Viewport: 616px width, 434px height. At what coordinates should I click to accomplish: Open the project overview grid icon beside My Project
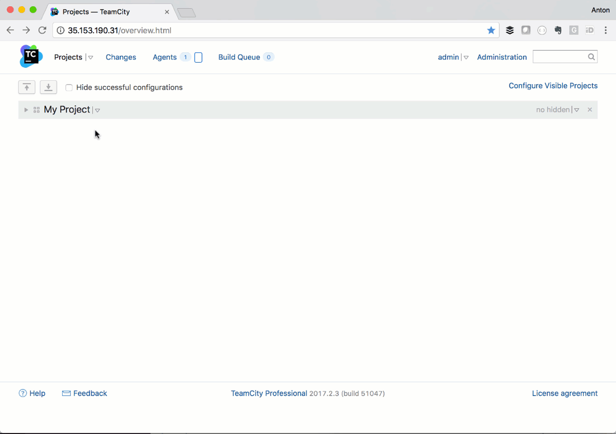pos(35,109)
